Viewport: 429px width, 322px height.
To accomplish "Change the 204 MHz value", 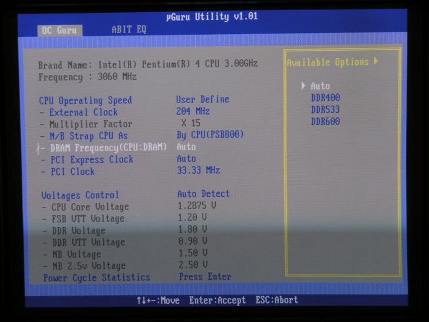I will tap(193, 111).
